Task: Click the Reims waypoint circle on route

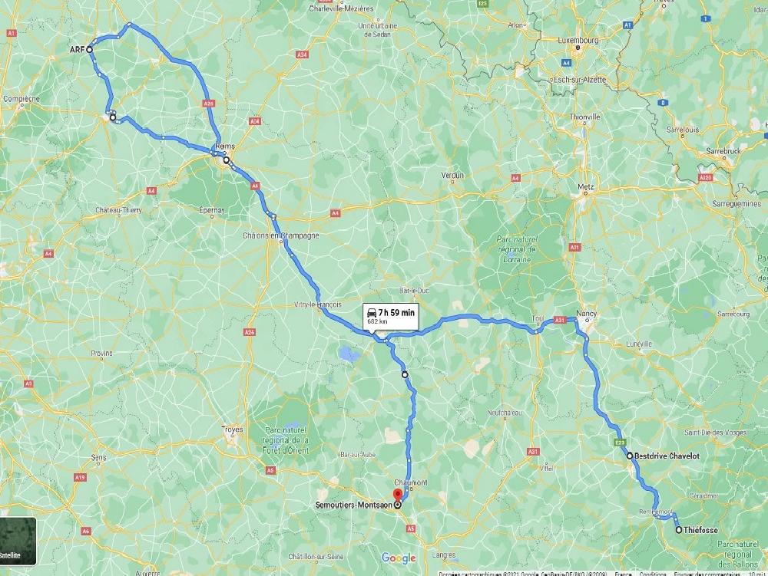Action: tap(227, 160)
